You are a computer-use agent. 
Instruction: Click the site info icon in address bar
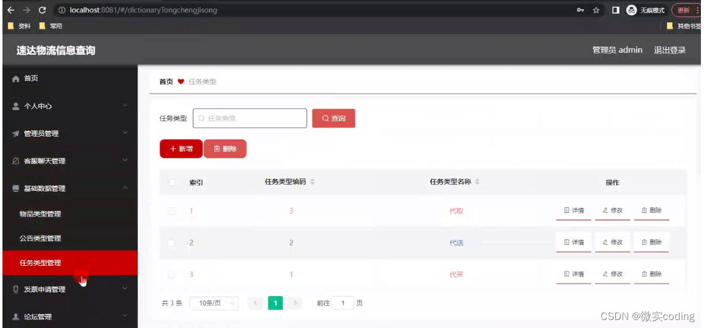(x=62, y=10)
